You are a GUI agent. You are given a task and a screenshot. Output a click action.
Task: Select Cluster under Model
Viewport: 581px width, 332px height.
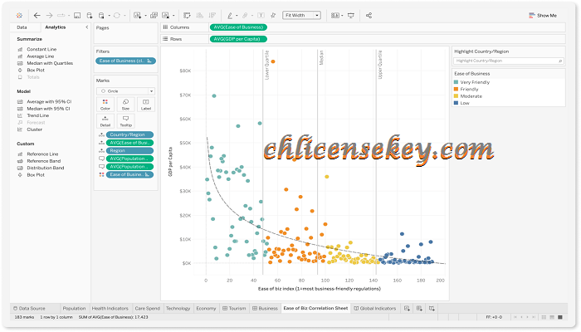click(x=35, y=129)
